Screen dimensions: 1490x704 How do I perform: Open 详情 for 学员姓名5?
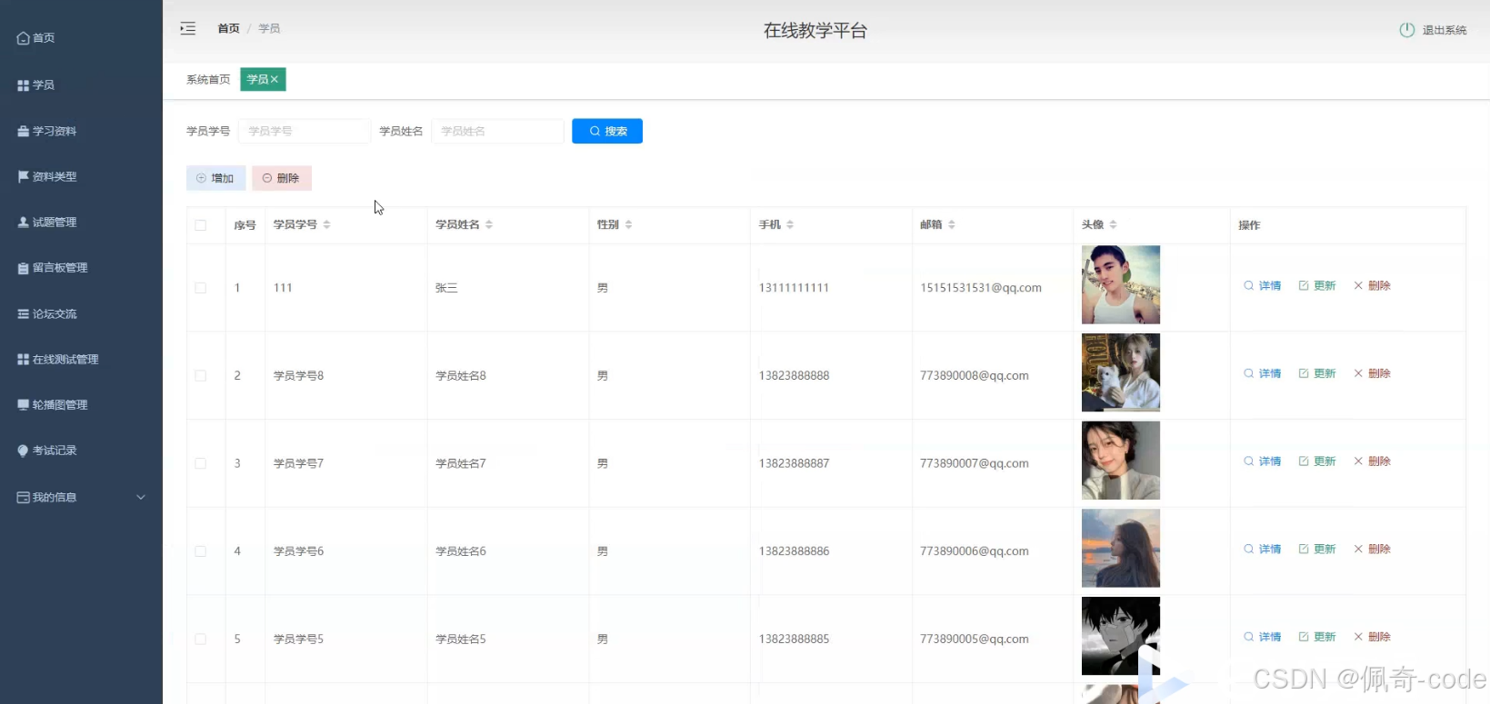click(x=1263, y=637)
